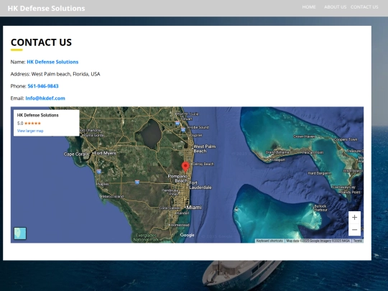This screenshot has width=388, height=291.
Task: Click the West Palm Beach map label
Action: tap(204, 149)
